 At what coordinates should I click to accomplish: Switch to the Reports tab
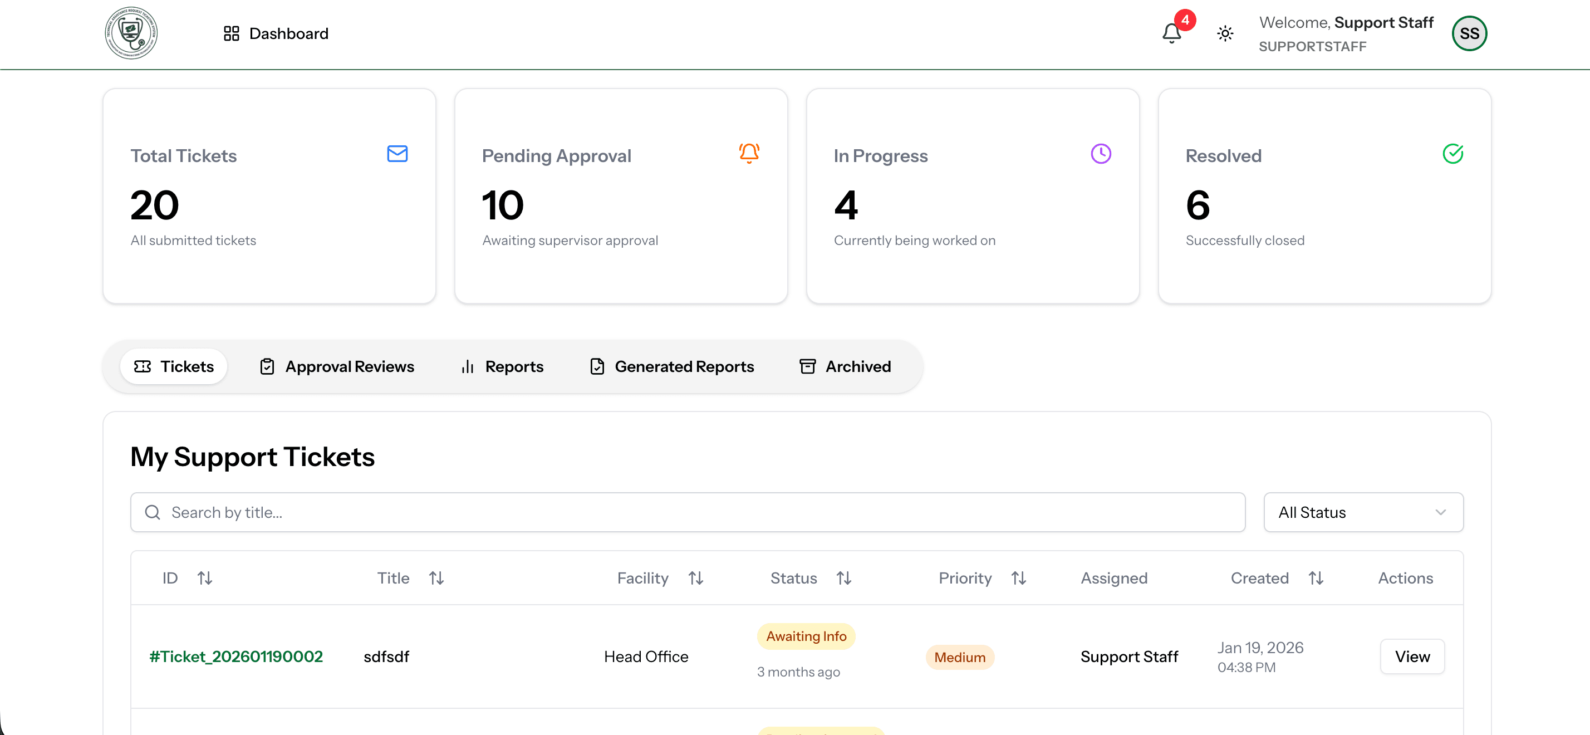[x=502, y=366]
